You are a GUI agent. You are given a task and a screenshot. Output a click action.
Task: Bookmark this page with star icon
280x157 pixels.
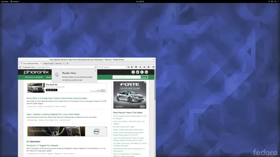point(128,67)
